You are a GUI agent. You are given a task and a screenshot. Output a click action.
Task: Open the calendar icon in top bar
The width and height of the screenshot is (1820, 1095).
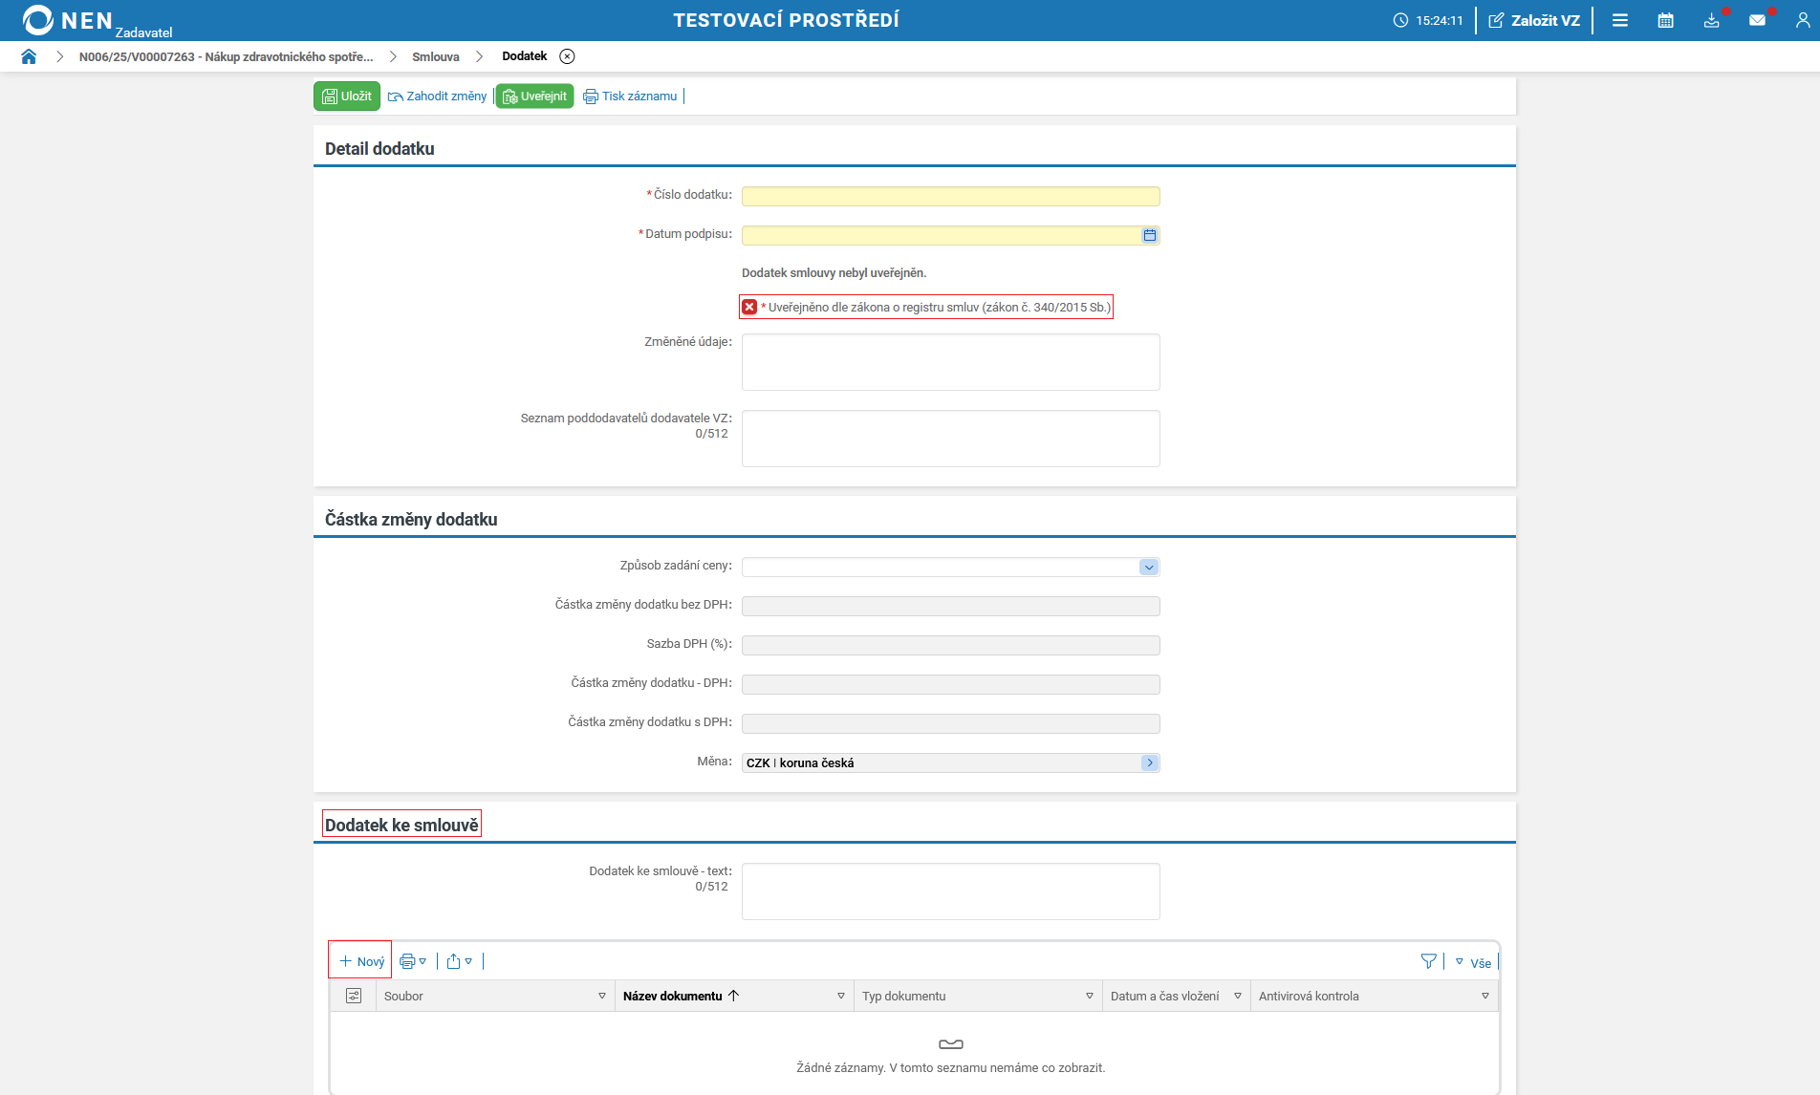click(1665, 20)
